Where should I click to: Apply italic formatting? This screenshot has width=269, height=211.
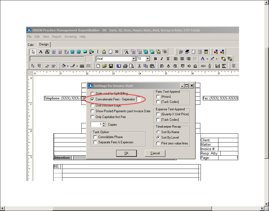click(162, 59)
